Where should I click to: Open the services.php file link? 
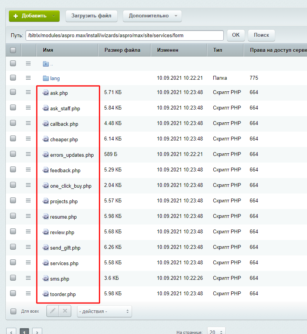click(64, 263)
